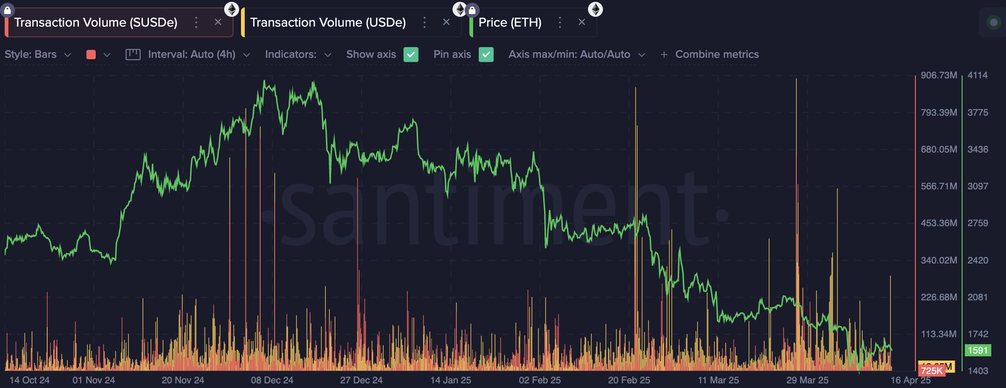Click the interval ruler icon
The image size is (1006, 388).
coord(133,55)
